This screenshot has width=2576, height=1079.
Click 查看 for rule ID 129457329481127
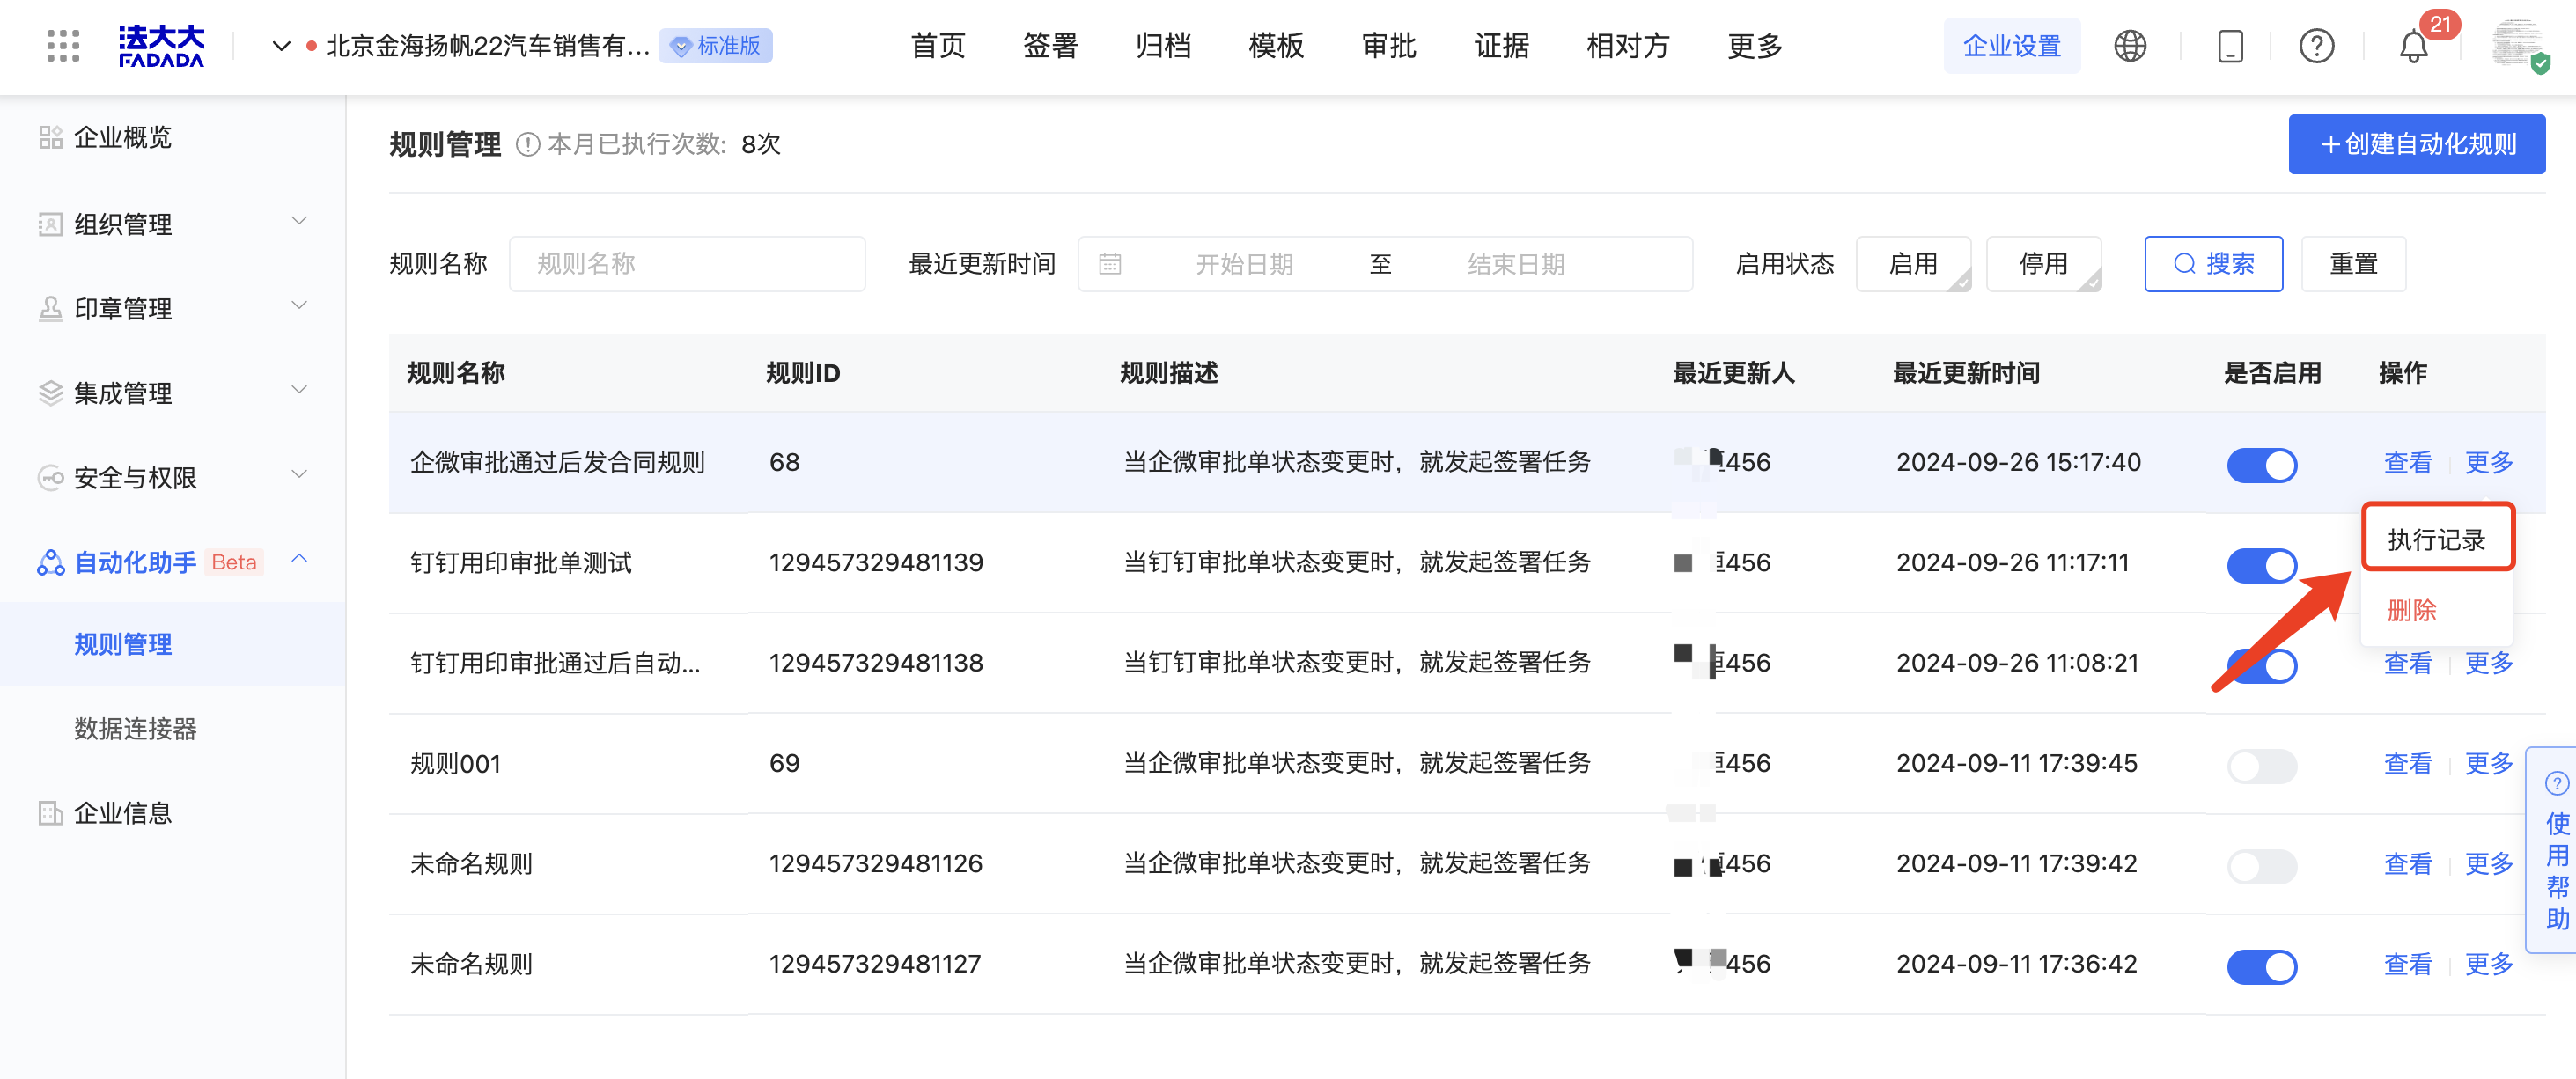(x=2407, y=964)
